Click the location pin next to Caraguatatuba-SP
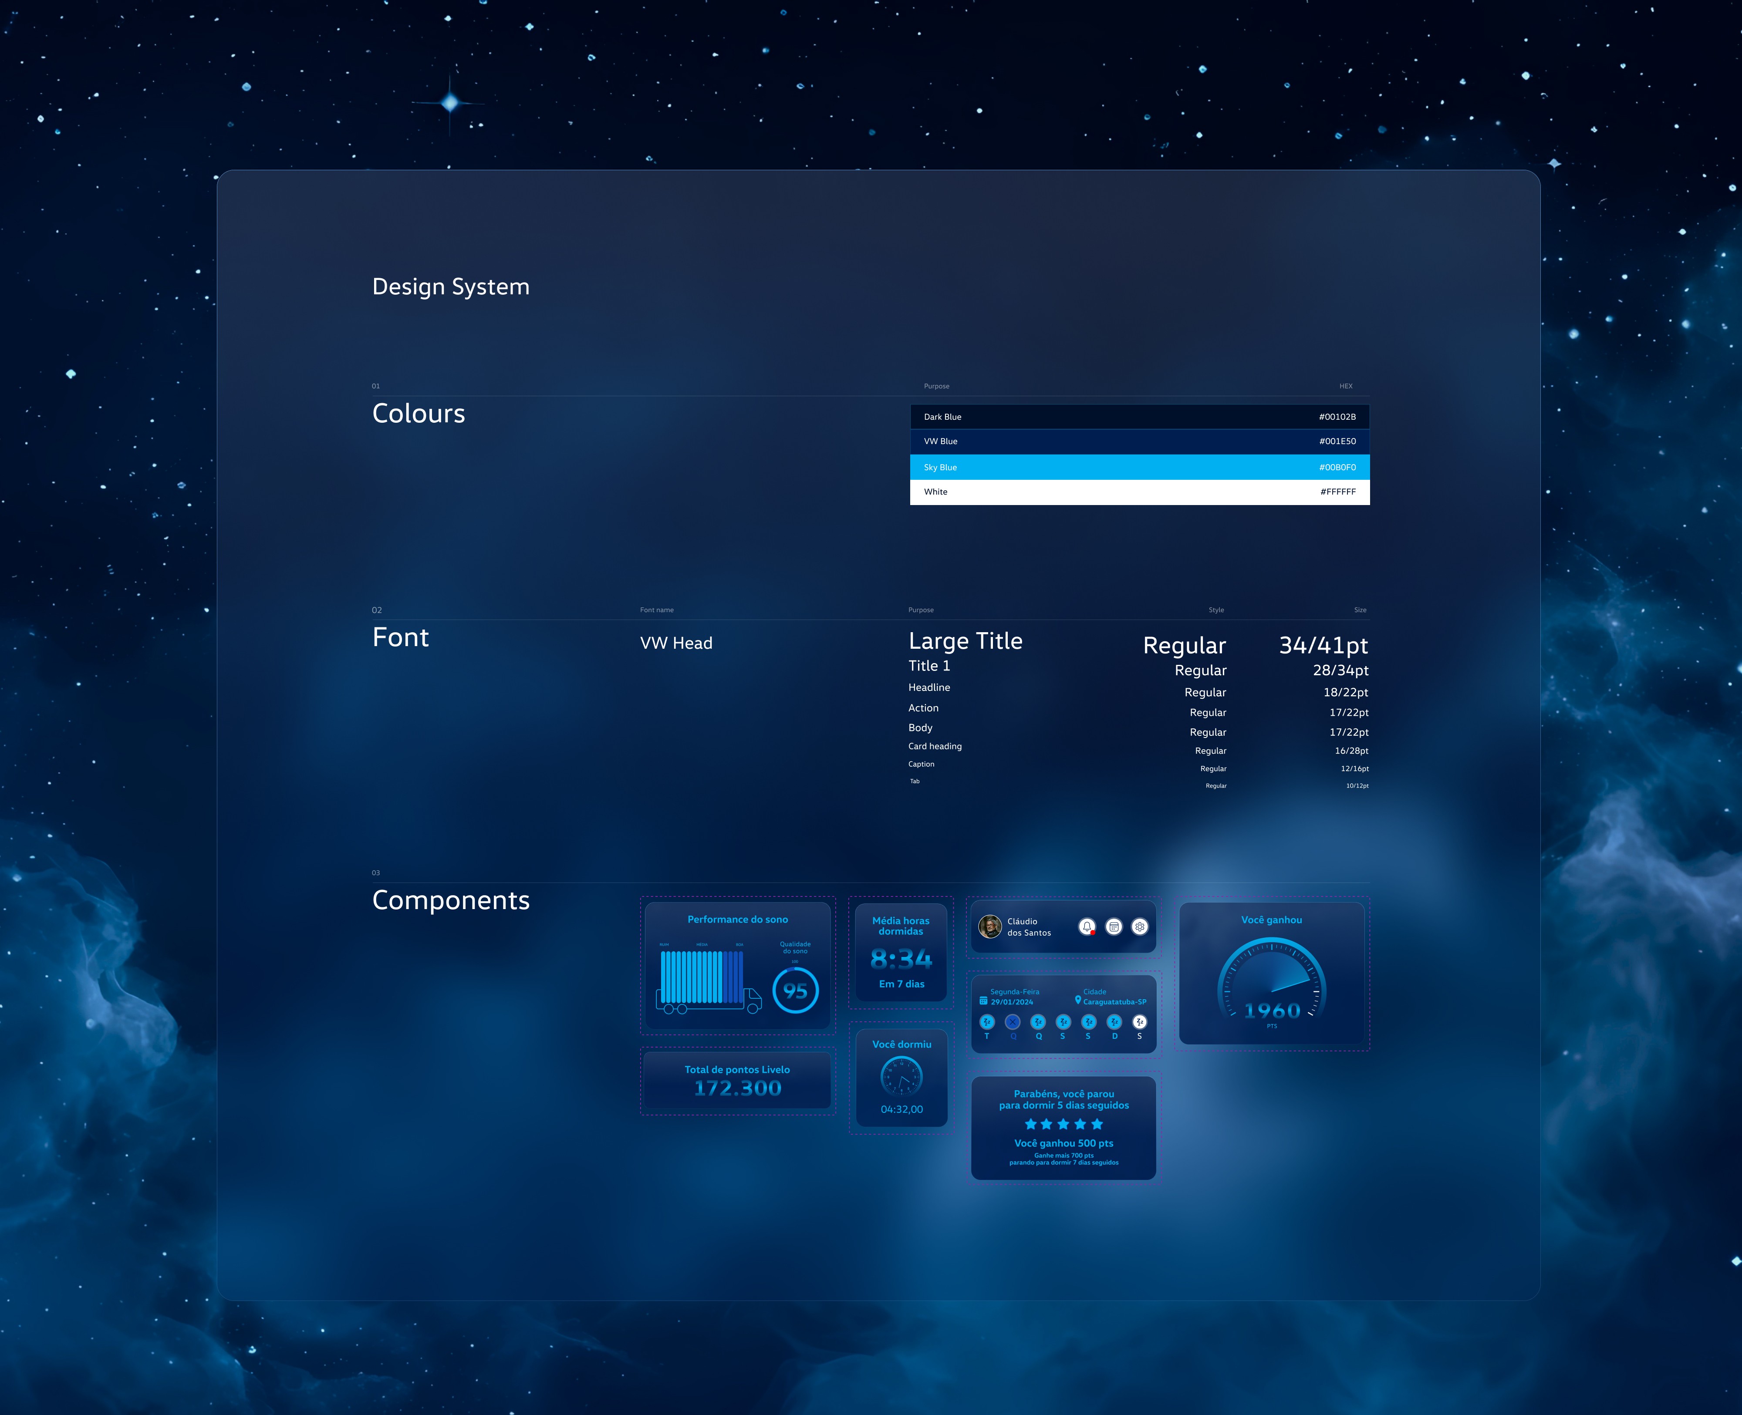Image resolution: width=1742 pixels, height=1415 pixels. [x=1077, y=1002]
